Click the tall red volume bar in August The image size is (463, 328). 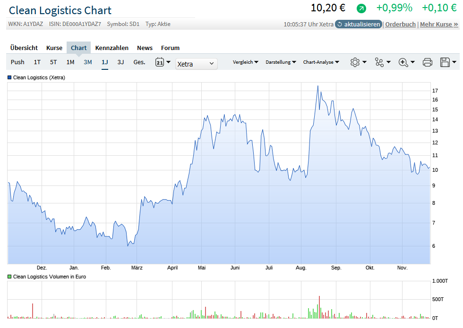tap(319, 307)
